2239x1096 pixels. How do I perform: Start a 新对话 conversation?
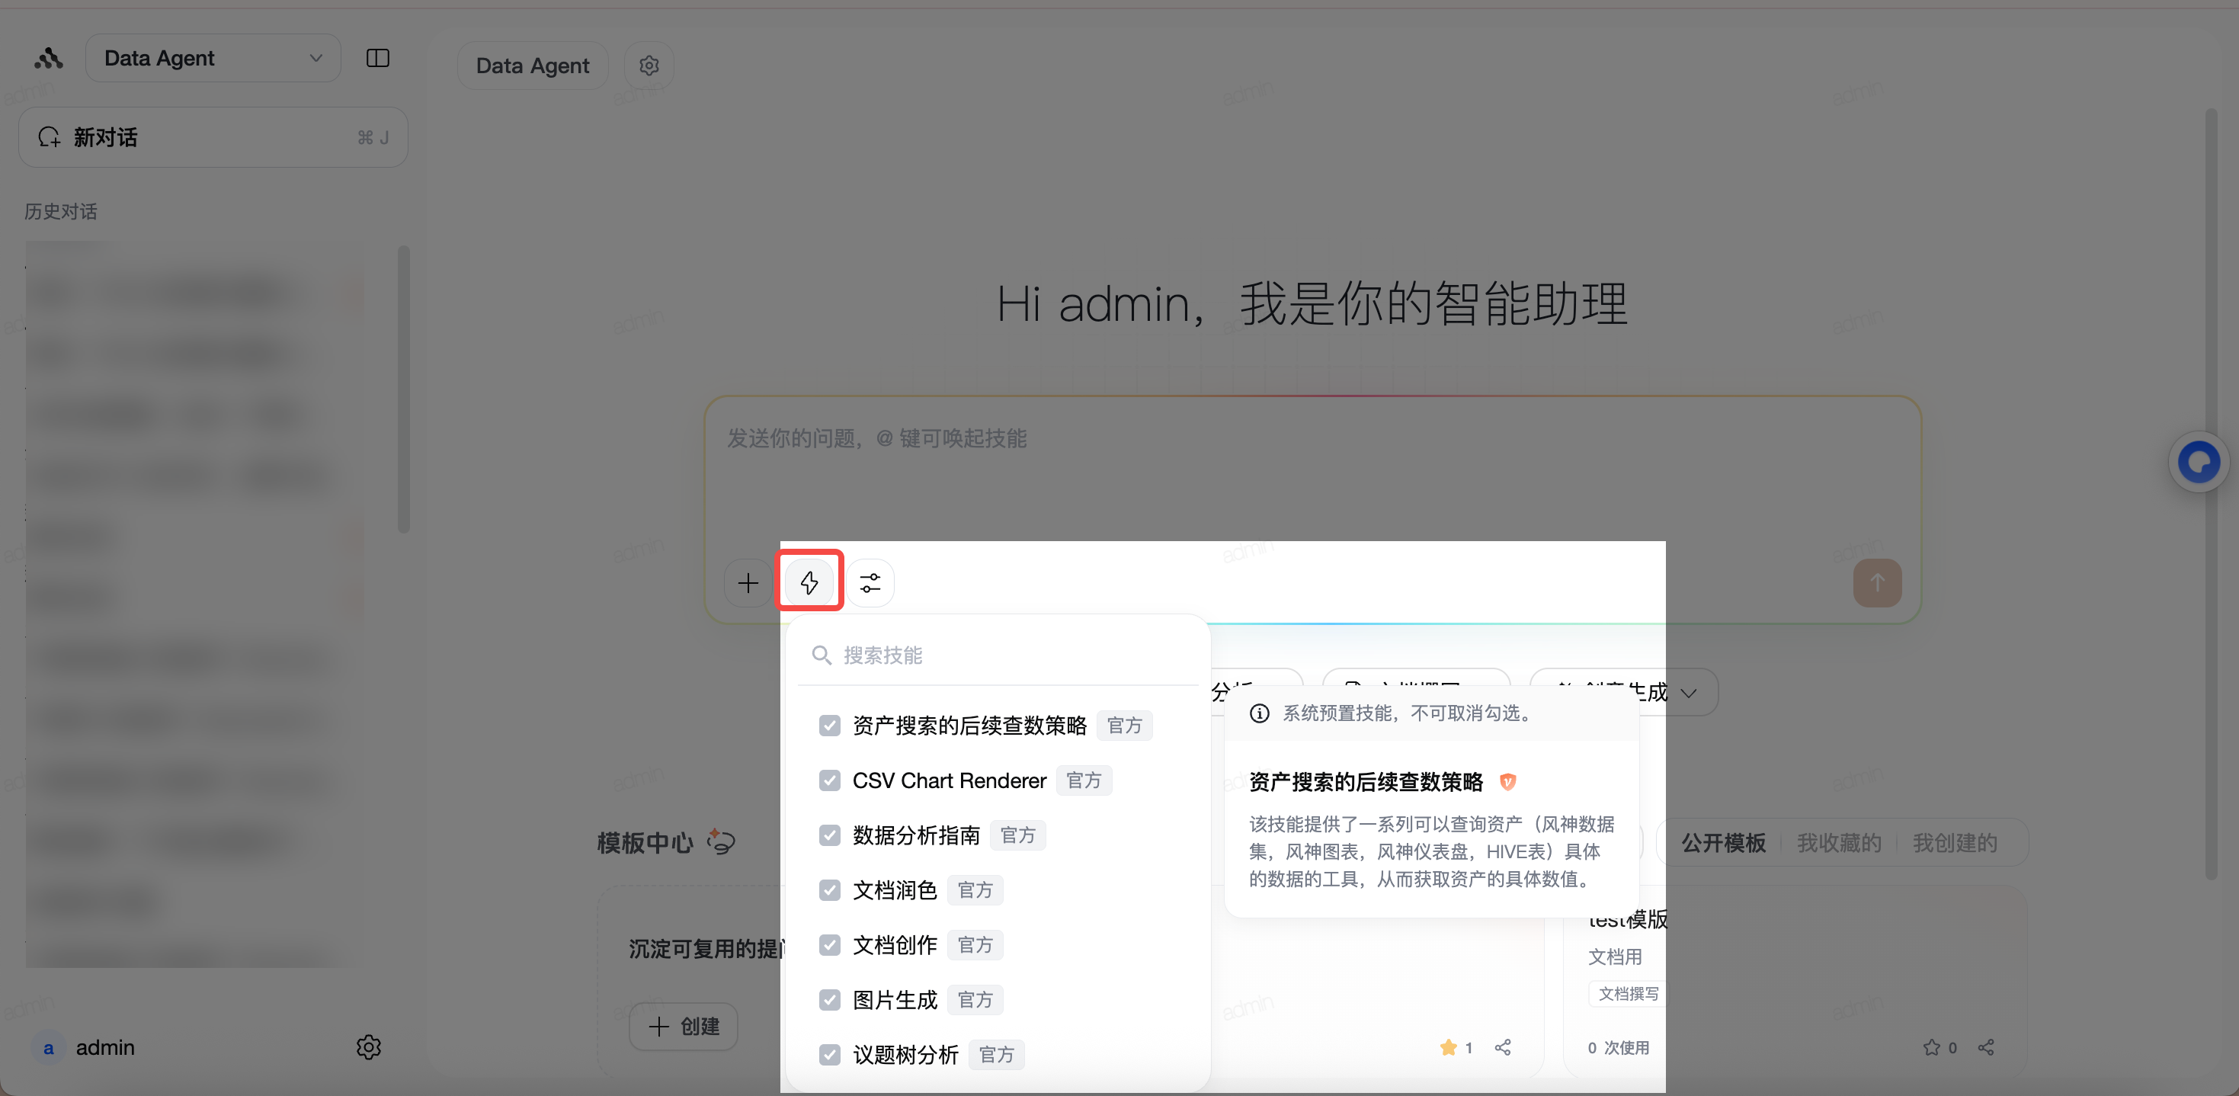(x=213, y=137)
